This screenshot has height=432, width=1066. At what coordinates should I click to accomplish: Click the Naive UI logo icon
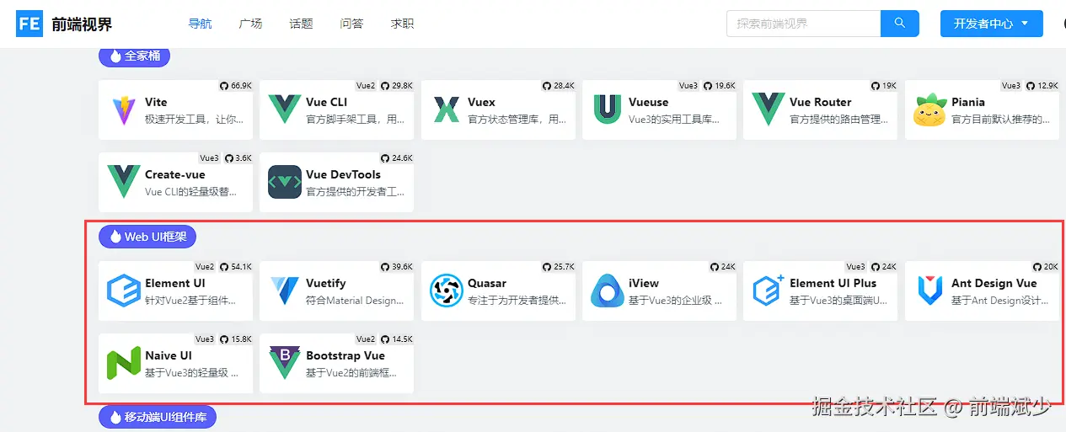point(124,363)
